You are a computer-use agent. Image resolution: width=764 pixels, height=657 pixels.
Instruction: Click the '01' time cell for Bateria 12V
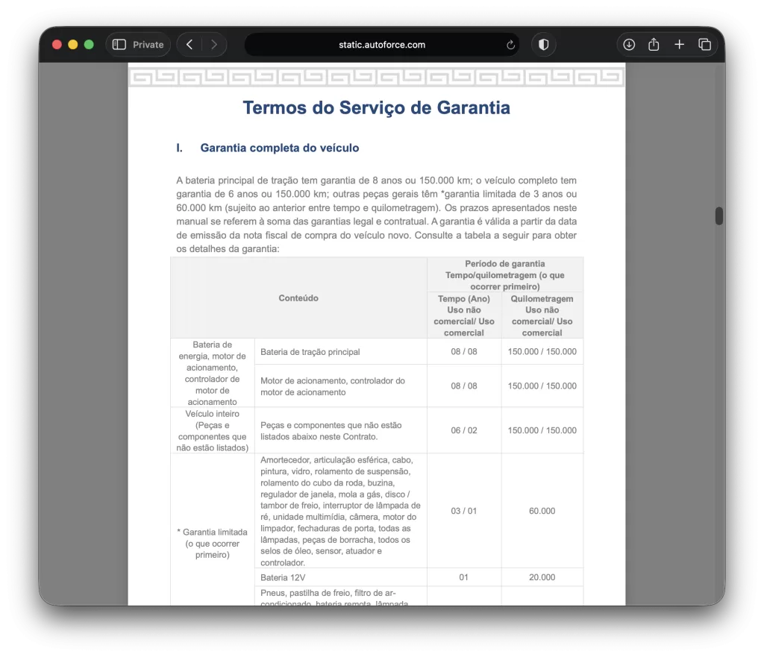(464, 578)
